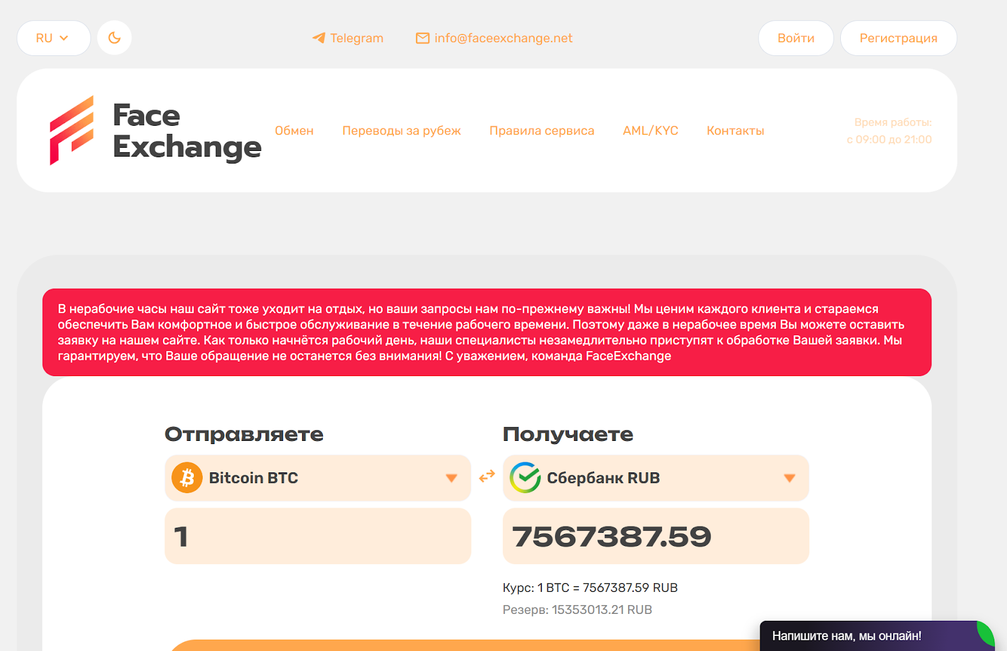Click the Войти login button
Image resolution: width=1007 pixels, height=651 pixels.
coord(796,38)
